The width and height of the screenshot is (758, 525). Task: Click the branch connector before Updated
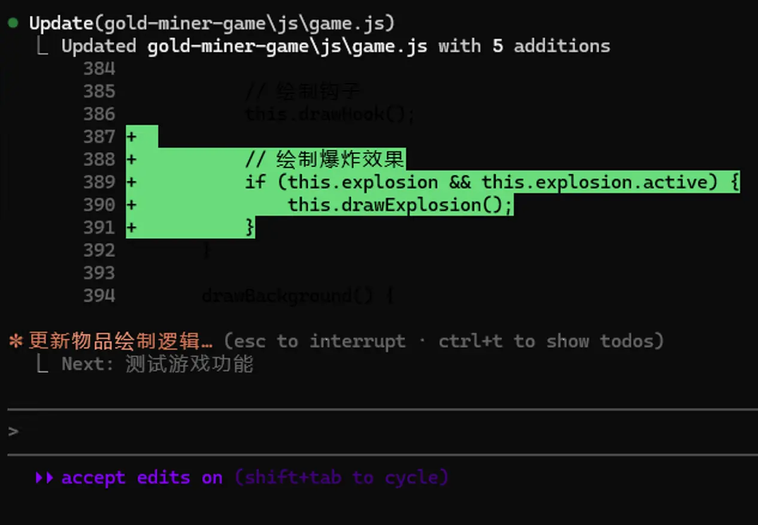tap(42, 46)
